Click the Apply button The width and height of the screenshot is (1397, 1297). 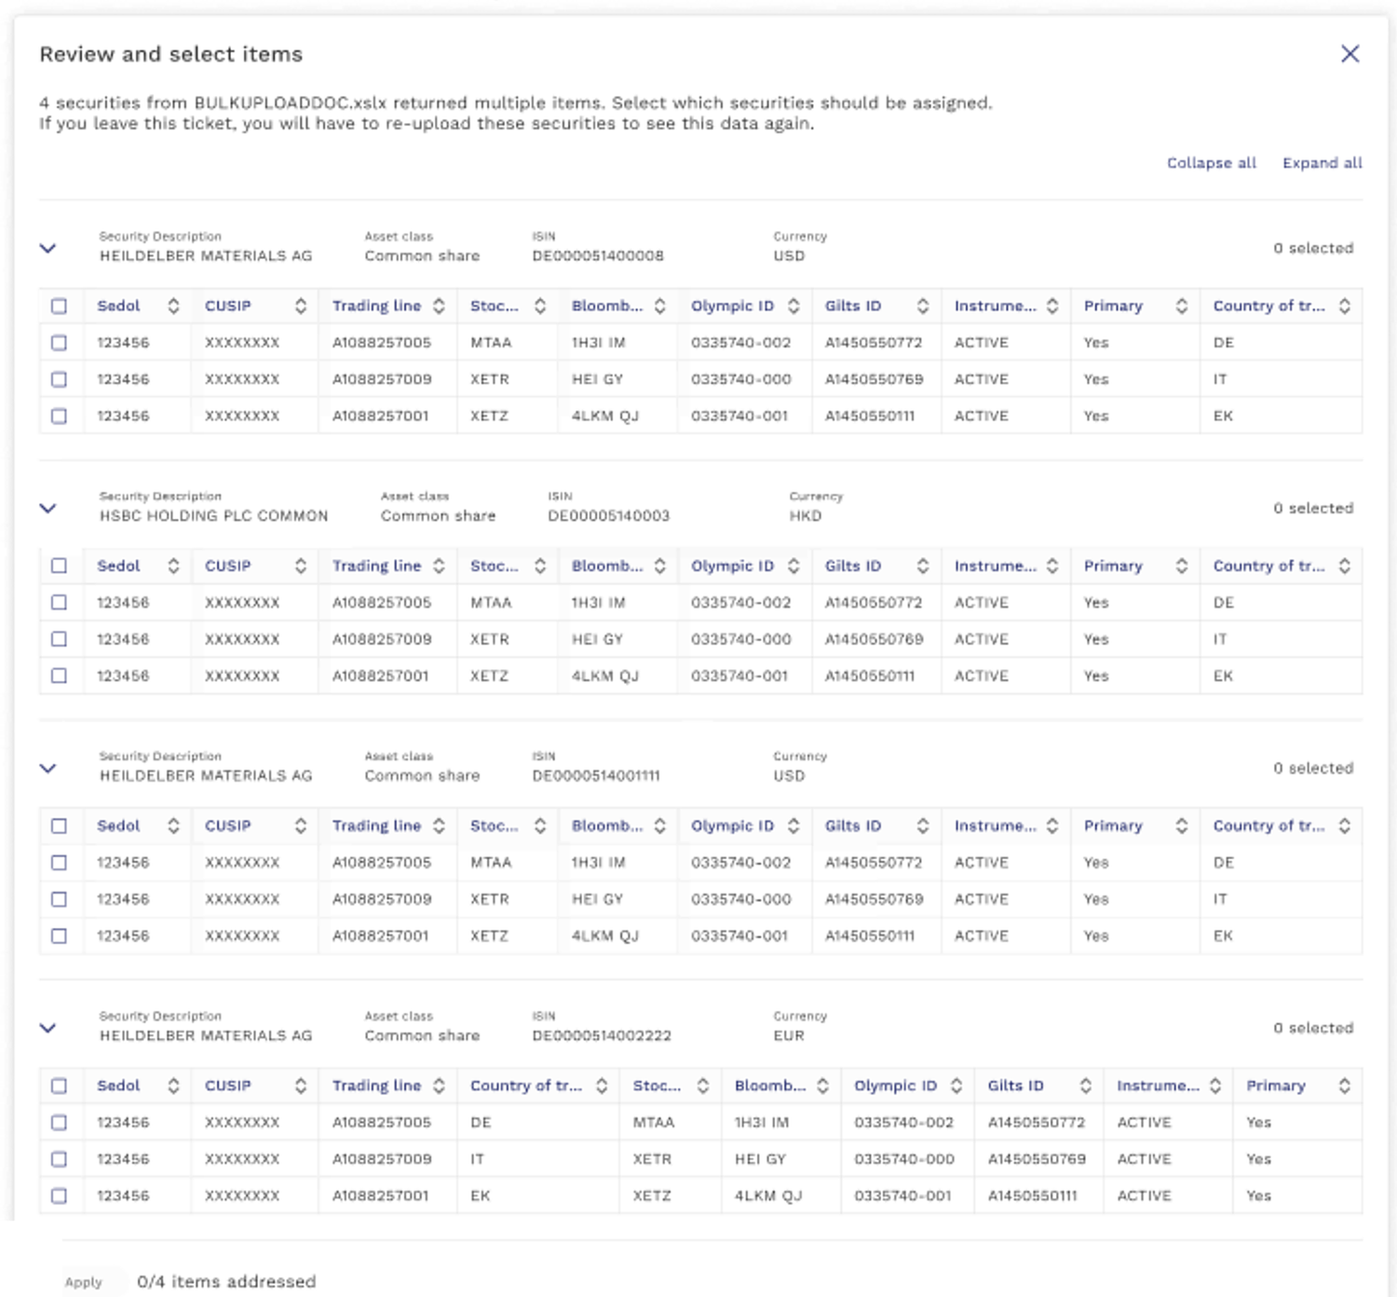[x=84, y=1282]
